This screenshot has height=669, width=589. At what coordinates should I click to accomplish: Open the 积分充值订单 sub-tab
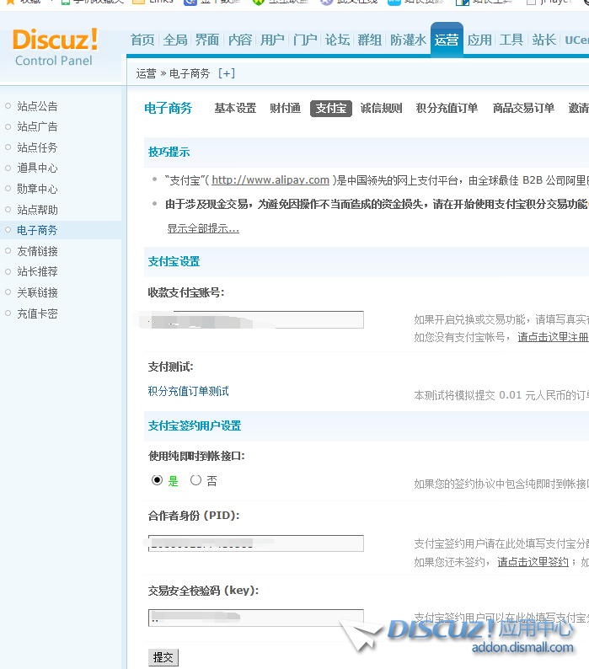click(x=447, y=109)
